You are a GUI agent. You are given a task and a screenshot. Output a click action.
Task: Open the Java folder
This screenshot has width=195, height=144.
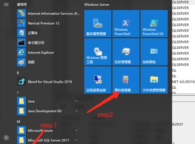49,101
